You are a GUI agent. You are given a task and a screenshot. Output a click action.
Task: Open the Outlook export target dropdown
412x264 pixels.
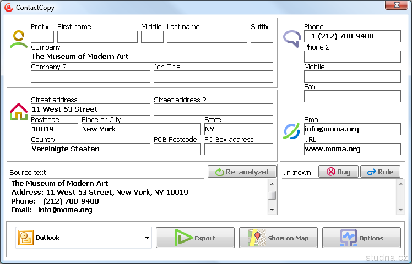pos(147,238)
